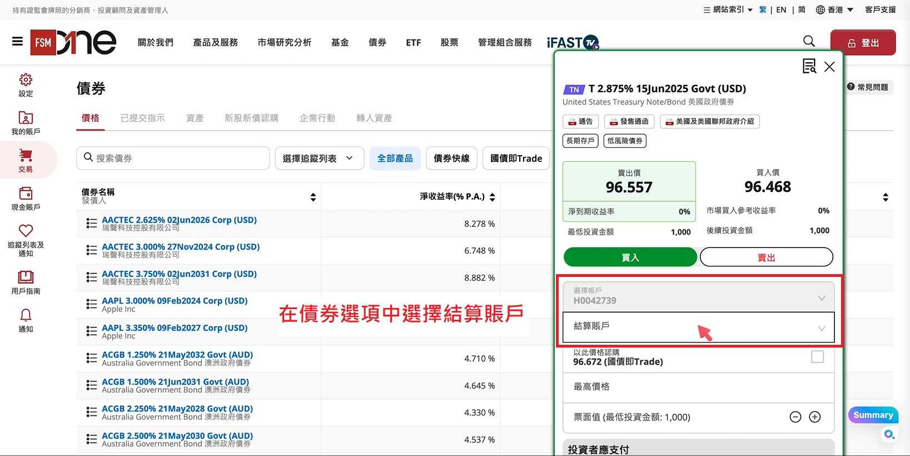
Task: Click list icon beside AACTEC 3.750% 02Jun2031
Action: pos(92,277)
